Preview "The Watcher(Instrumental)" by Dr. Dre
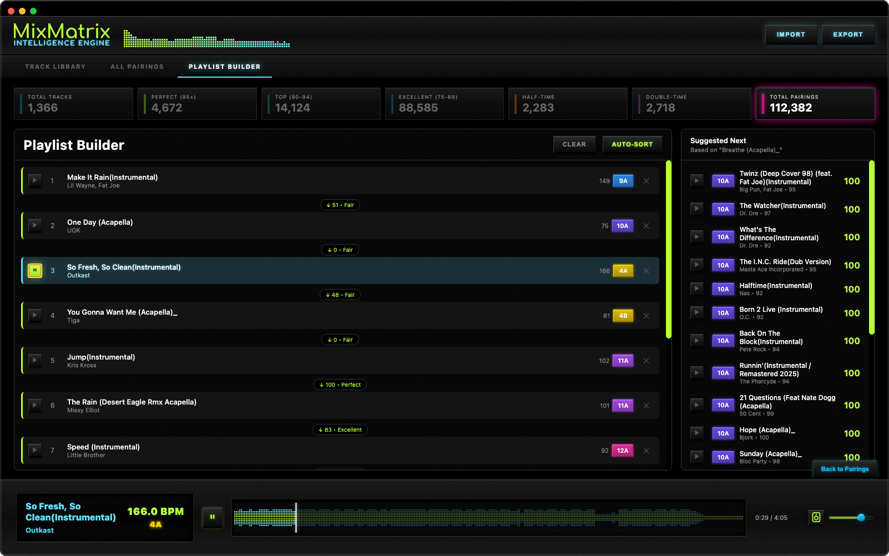Screen dimensions: 889x556 [697, 209]
